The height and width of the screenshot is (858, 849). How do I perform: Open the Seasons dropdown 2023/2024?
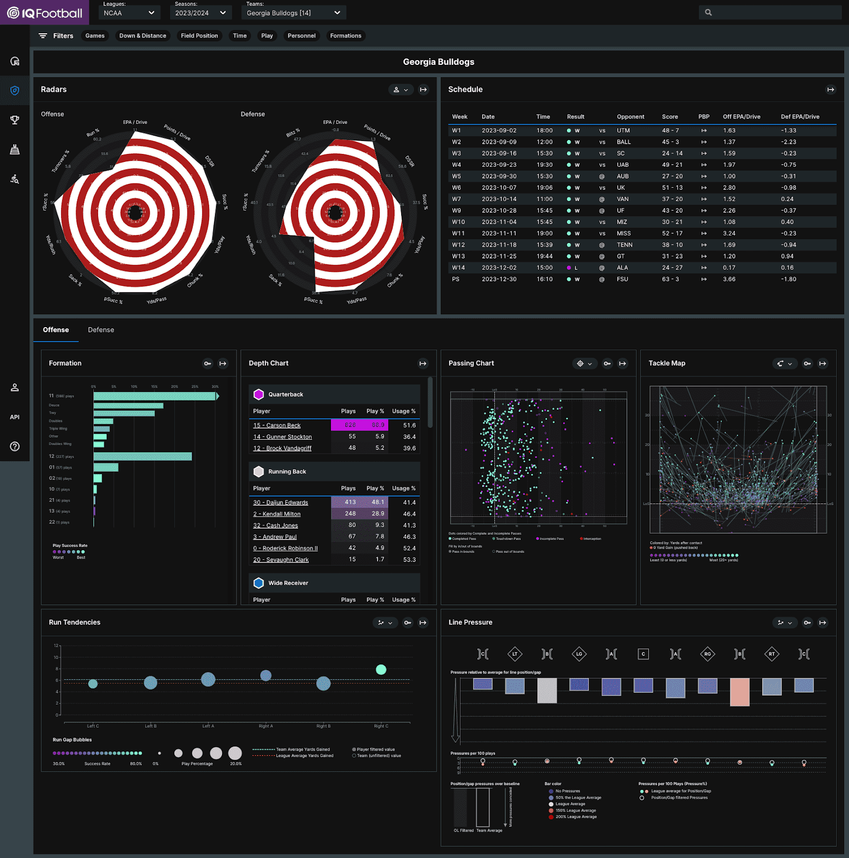pos(201,13)
